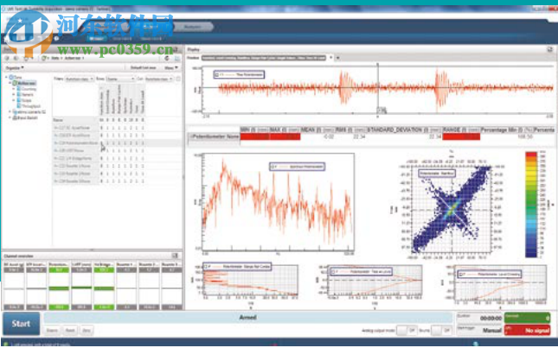Expand the Counting tree node
This screenshot has width=558, height=348.
14,89
